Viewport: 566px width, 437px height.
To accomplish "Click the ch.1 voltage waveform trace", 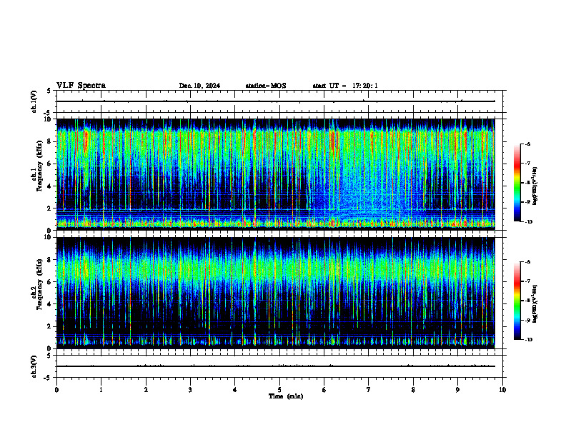I will (x=275, y=101).
